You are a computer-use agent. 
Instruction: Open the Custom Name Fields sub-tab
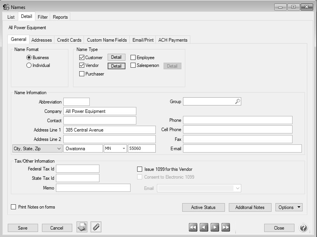click(107, 40)
